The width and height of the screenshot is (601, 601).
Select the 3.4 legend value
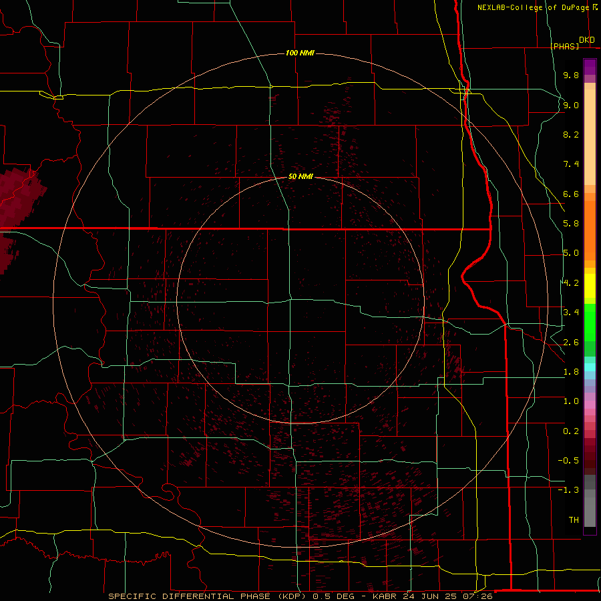[x=571, y=313]
